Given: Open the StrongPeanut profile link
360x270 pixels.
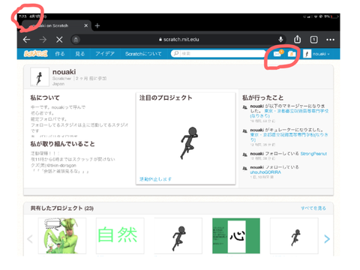Looking at the screenshot, I should tap(313, 154).
